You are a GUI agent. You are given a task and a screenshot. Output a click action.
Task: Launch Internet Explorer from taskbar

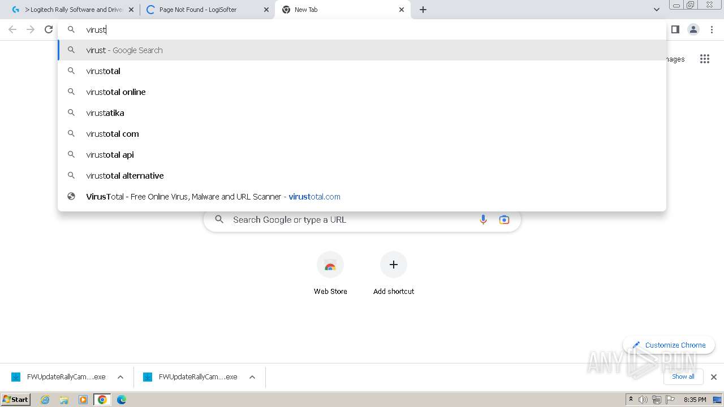coord(45,400)
